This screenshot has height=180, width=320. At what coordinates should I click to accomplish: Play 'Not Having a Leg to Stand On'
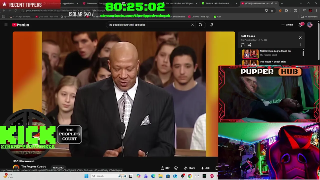point(275,51)
